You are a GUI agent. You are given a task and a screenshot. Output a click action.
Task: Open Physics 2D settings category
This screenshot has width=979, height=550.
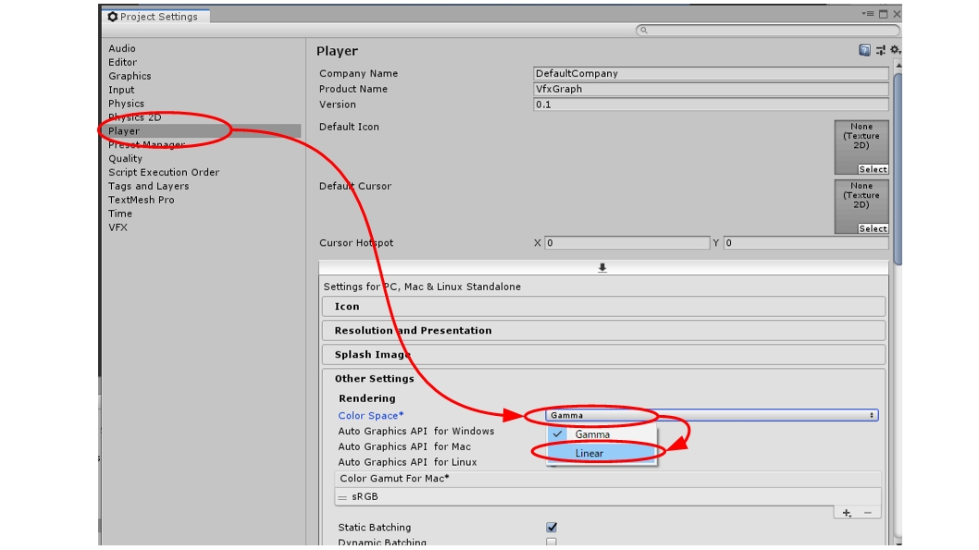pyautogui.click(x=135, y=117)
